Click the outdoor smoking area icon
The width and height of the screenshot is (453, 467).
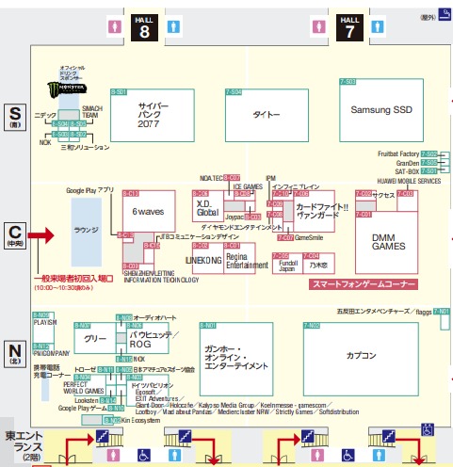pyautogui.click(x=445, y=14)
